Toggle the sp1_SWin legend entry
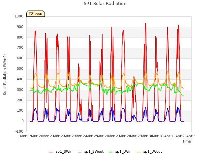211x158 pixels. pos(61,152)
